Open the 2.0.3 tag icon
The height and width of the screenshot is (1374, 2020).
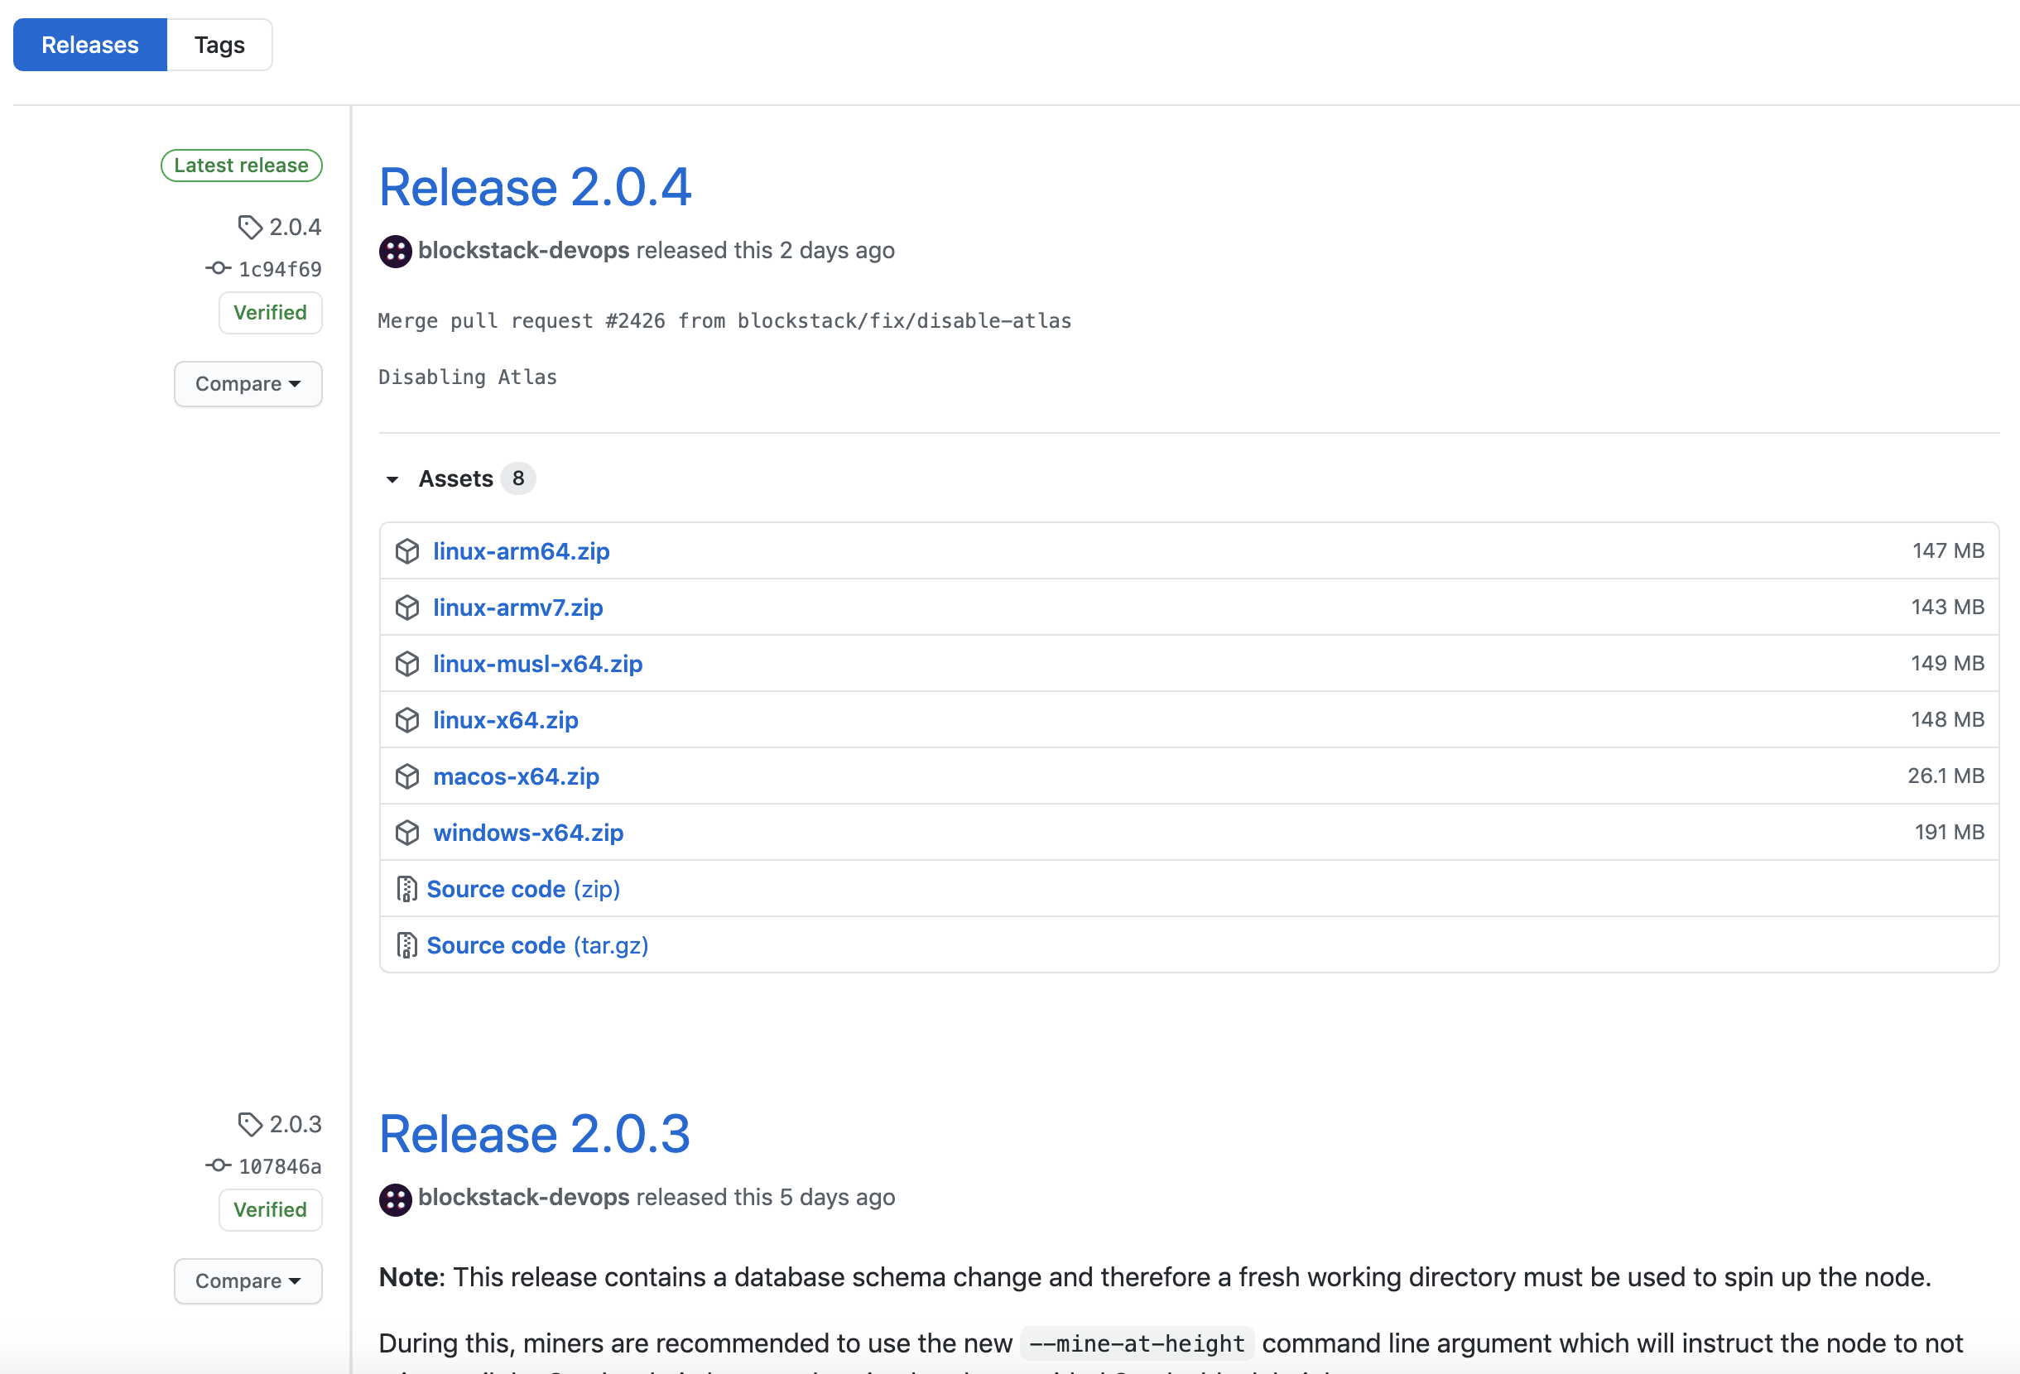coord(250,1124)
